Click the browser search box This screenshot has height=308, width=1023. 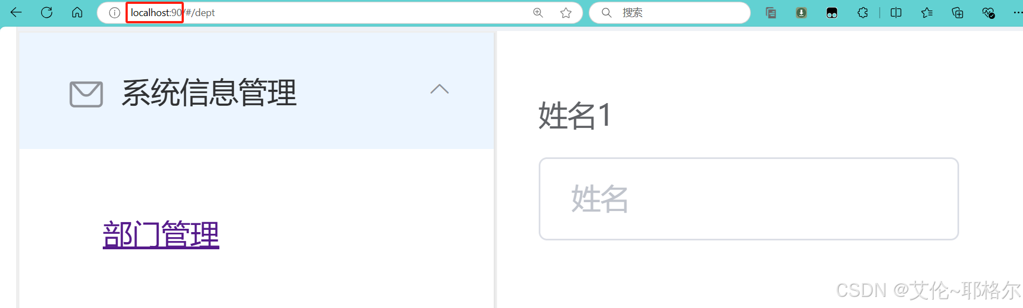pos(670,13)
